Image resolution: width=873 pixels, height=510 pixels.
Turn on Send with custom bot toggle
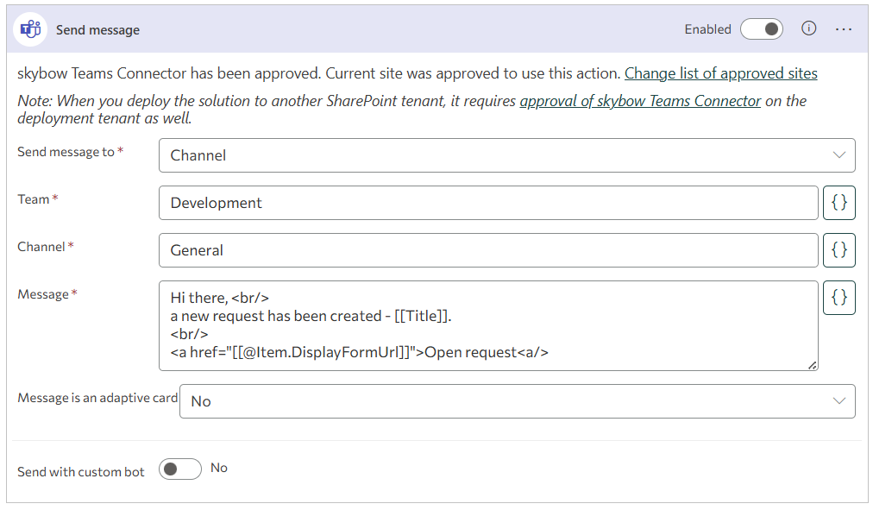(179, 469)
